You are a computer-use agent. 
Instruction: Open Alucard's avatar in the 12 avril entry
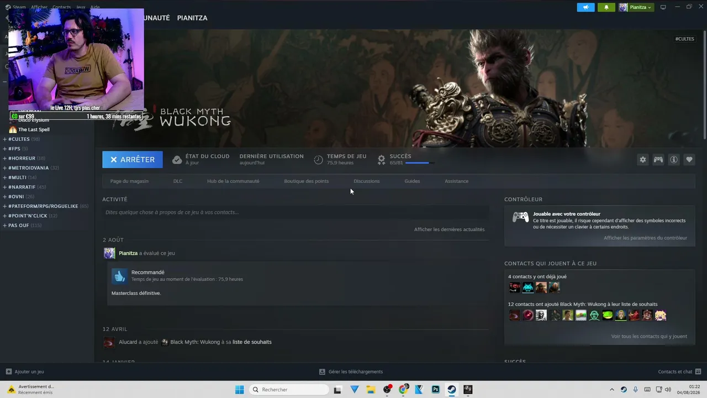pyautogui.click(x=109, y=342)
